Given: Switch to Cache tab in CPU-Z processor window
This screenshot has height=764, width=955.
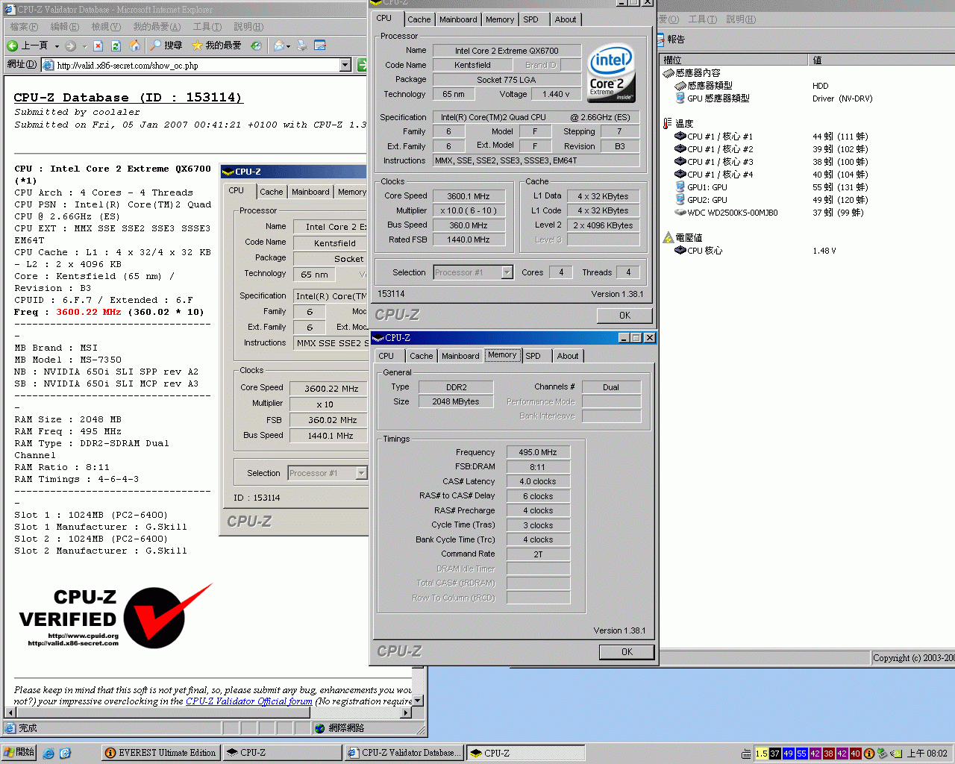Looking at the screenshot, I should [x=419, y=19].
